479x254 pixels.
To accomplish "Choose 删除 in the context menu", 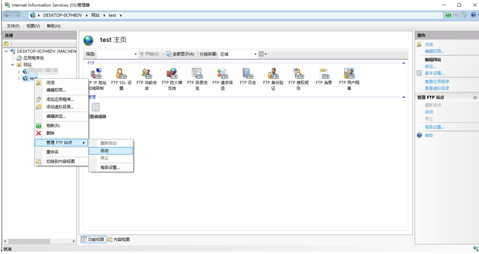I will (x=61, y=133).
